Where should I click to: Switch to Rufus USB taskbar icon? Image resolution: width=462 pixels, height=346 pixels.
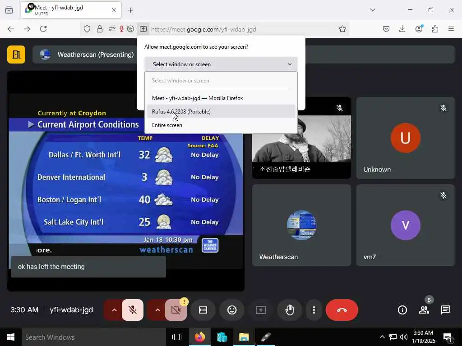[x=266, y=337]
